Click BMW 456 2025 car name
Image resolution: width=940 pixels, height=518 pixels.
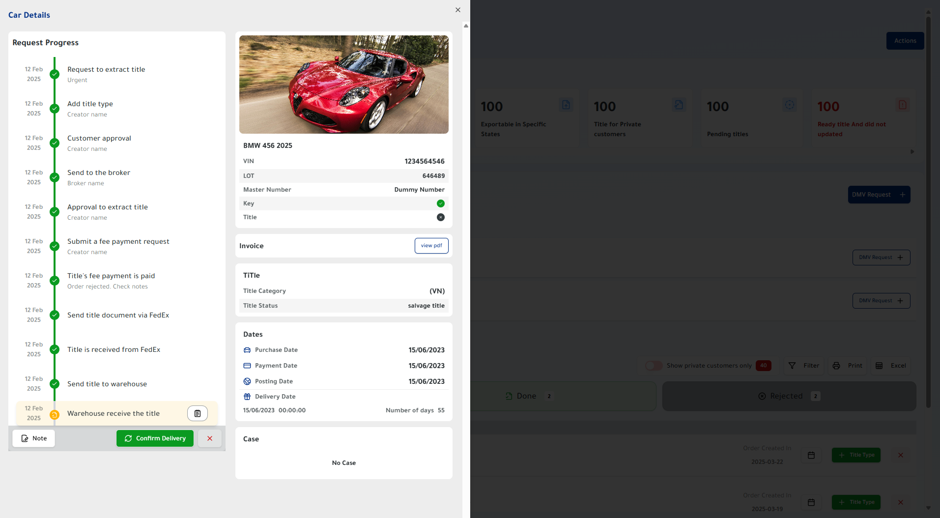[268, 145]
